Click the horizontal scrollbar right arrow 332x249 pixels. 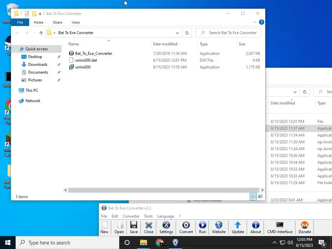(x=262, y=190)
